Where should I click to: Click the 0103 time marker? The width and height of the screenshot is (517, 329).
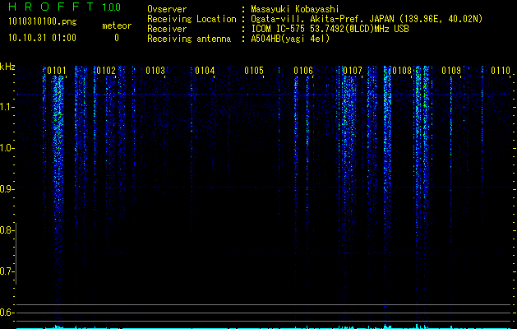click(155, 71)
